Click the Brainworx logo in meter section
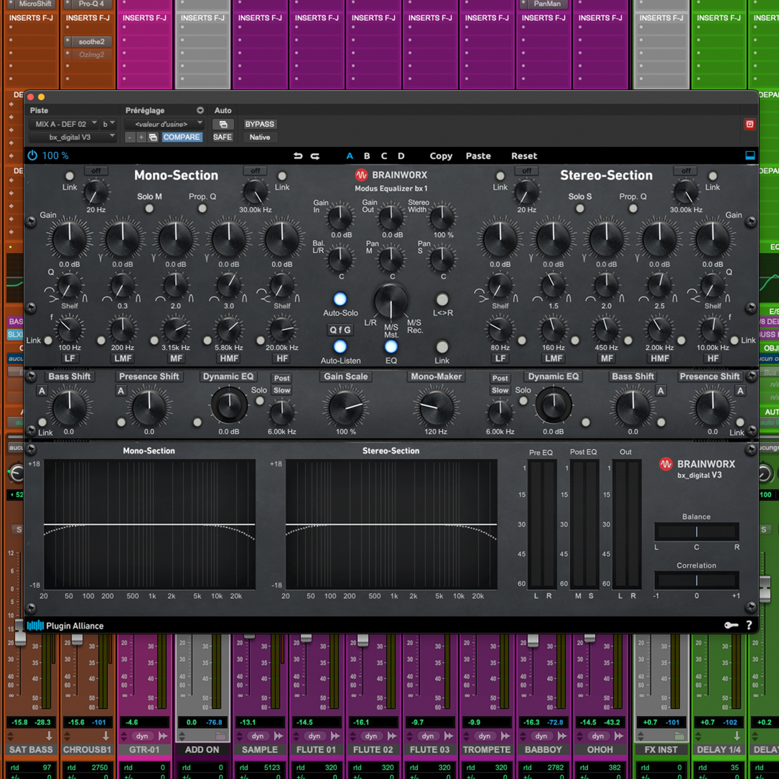Screen dimensions: 779x779 pos(666,464)
